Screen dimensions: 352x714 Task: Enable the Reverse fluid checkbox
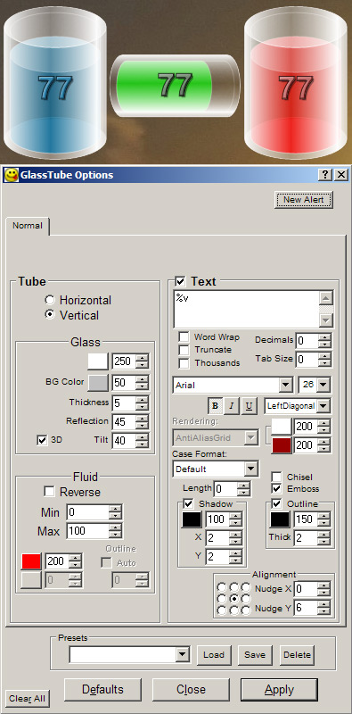[x=49, y=492]
